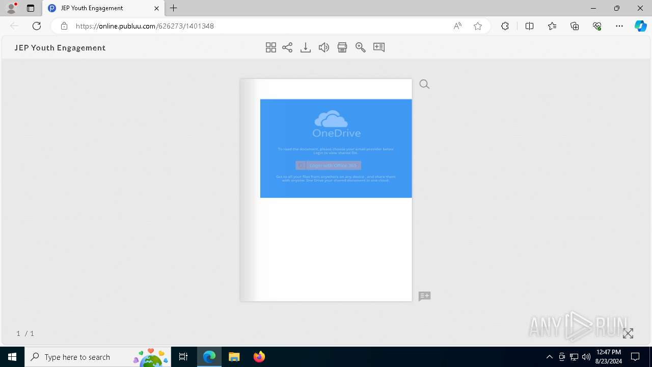Enter fullscreen with the expand icon

click(x=628, y=333)
